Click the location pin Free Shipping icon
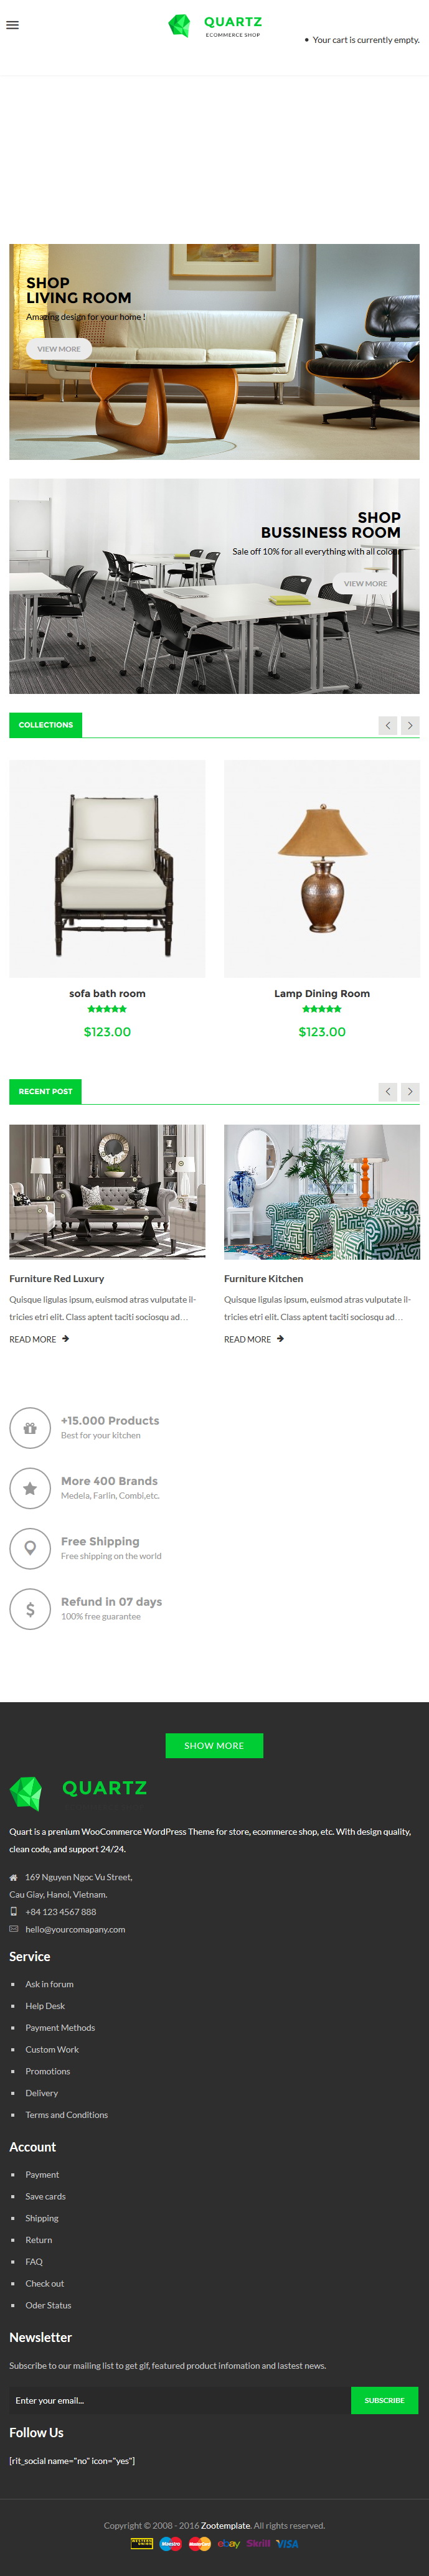The height and width of the screenshot is (2576, 429). click(30, 1548)
